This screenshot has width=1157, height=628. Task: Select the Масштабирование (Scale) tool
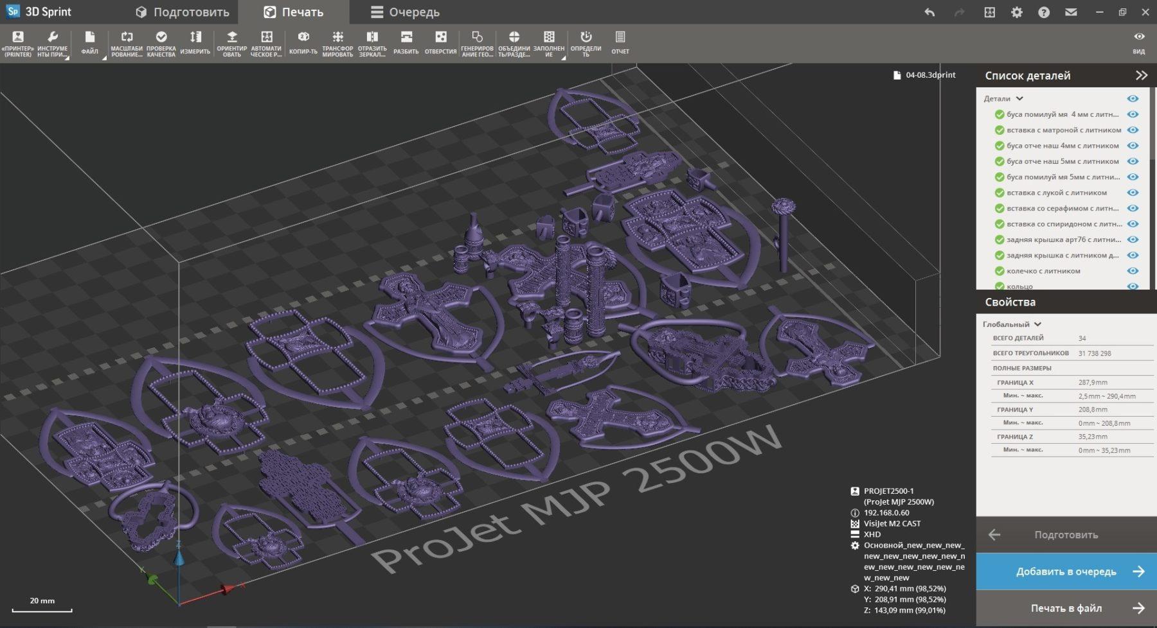click(x=127, y=44)
